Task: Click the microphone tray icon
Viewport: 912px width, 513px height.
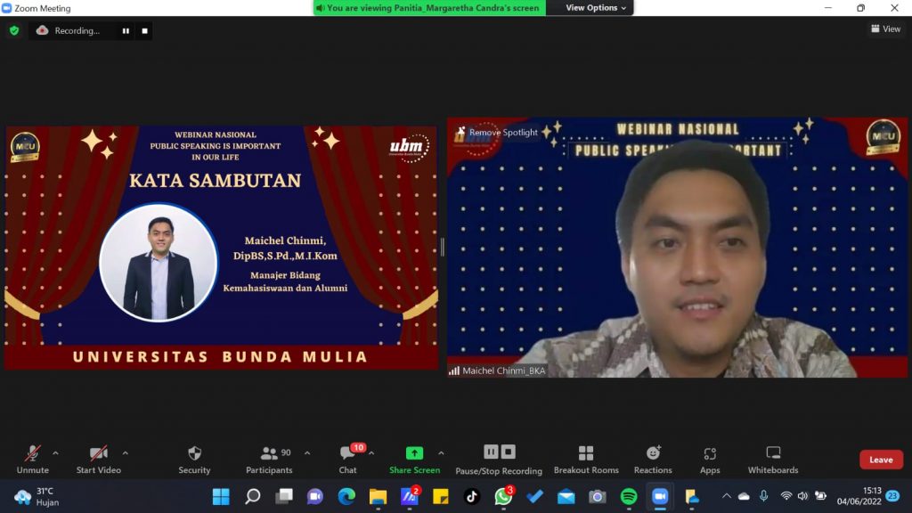Action: tap(763, 496)
